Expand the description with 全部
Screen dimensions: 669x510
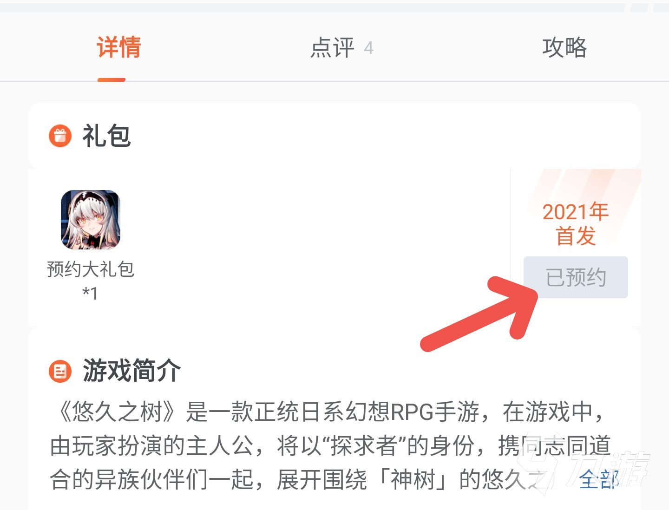point(599,479)
